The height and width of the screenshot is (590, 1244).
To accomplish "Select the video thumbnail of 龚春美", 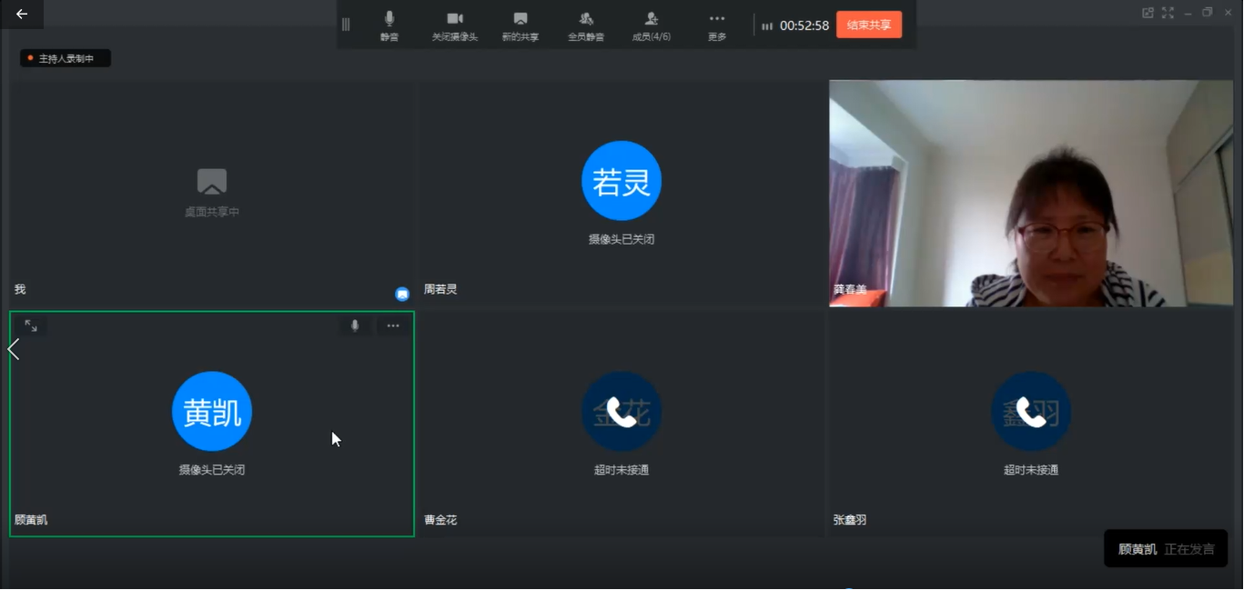I will tap(1030, 193).
